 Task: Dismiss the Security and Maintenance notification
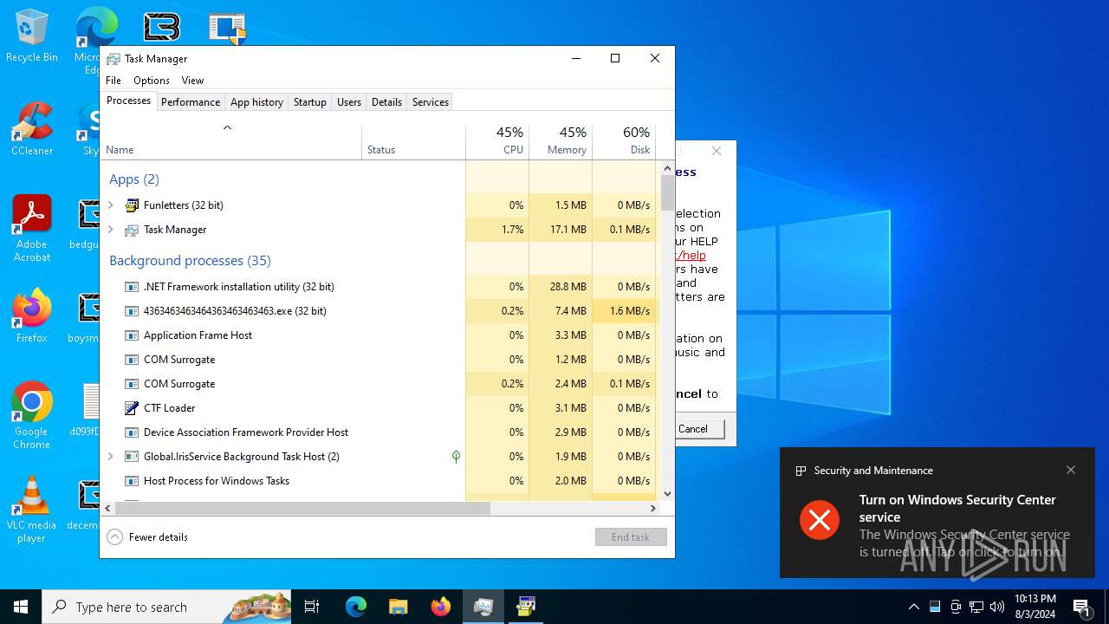pos(1071,470)
